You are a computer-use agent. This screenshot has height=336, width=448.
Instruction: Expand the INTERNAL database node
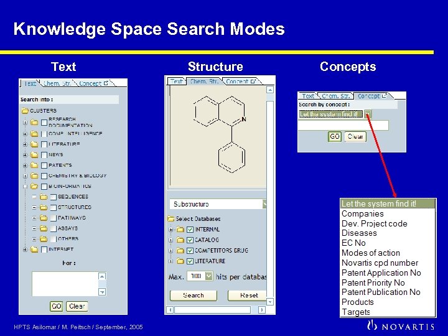click(x=171, y=230)
